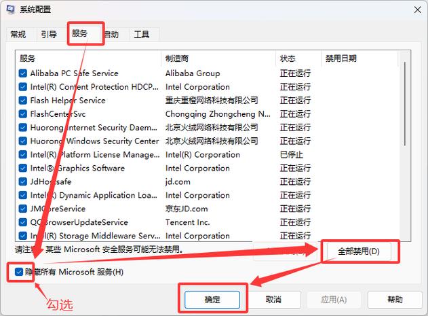Open the 引导 tab
Image resolution: width=428 pixels, height=316 pixels.
point(49,35)
